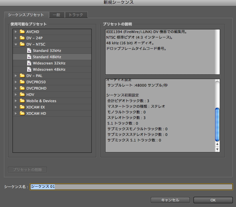This screenshot has height=207, width=236.
Task: Switch to the シーケンスプリセット tab
Action: [26, 15]
